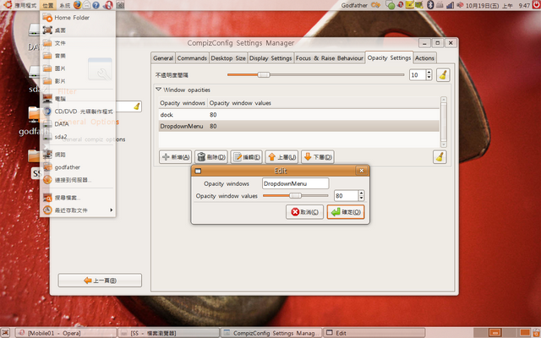The image size is (541, 338).
Task: Click the 編輯(E) edit button
Action: point(247,157)
